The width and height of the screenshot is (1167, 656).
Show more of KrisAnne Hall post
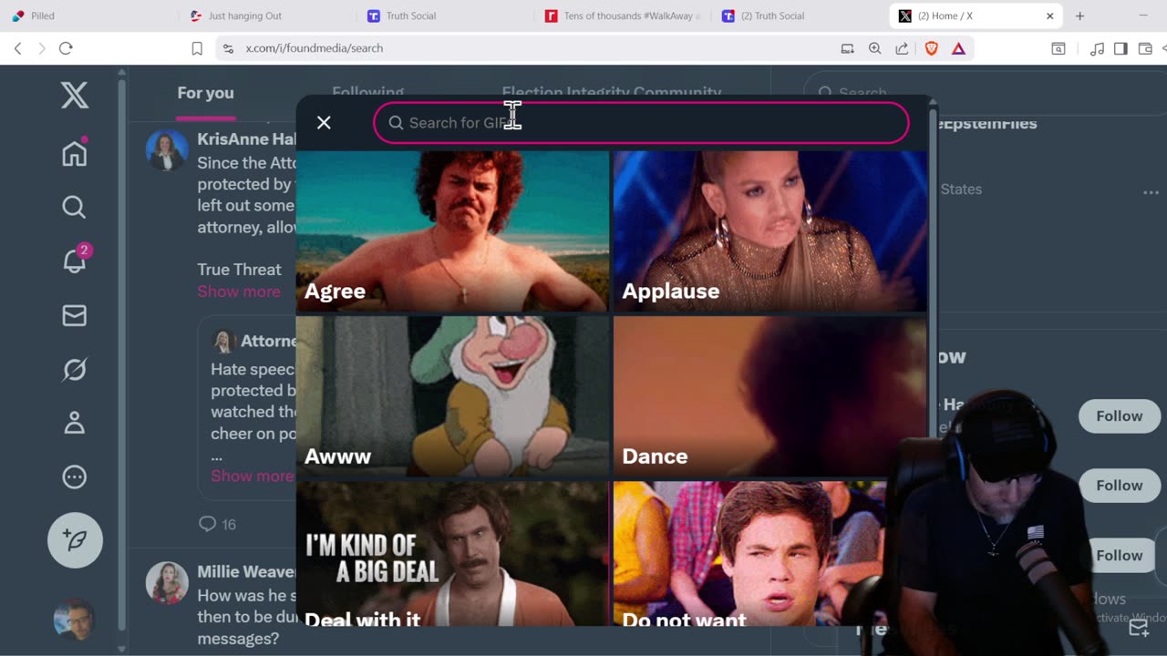(239, 292)
